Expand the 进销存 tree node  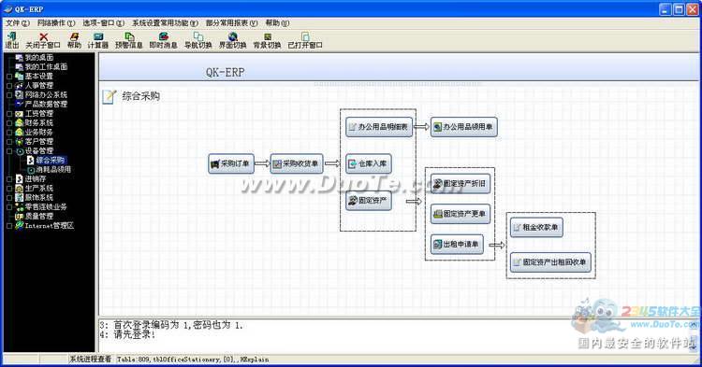tap(9, 179)
